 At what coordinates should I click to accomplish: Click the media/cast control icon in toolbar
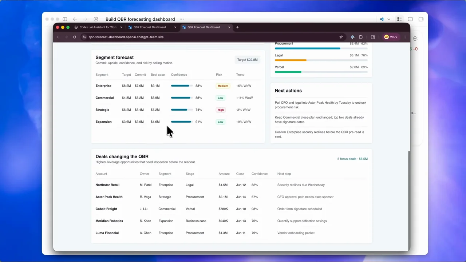[x=373, y=37]
